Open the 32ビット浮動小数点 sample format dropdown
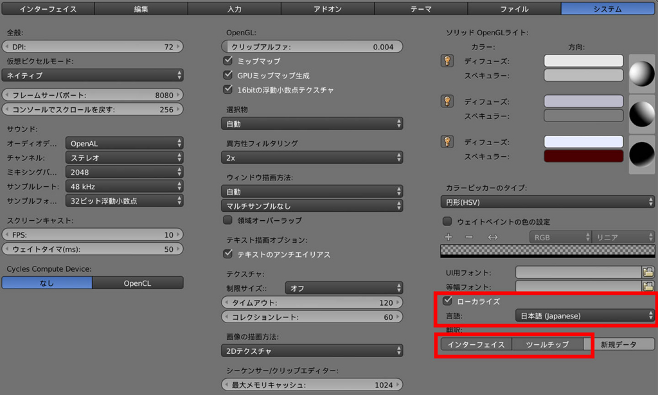This screenshot has width=658, height=395. pos(125,201)
